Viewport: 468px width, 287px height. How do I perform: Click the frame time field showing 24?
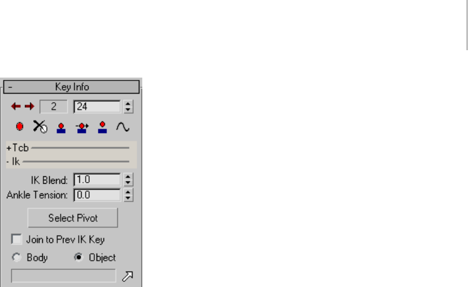[97, 107]
